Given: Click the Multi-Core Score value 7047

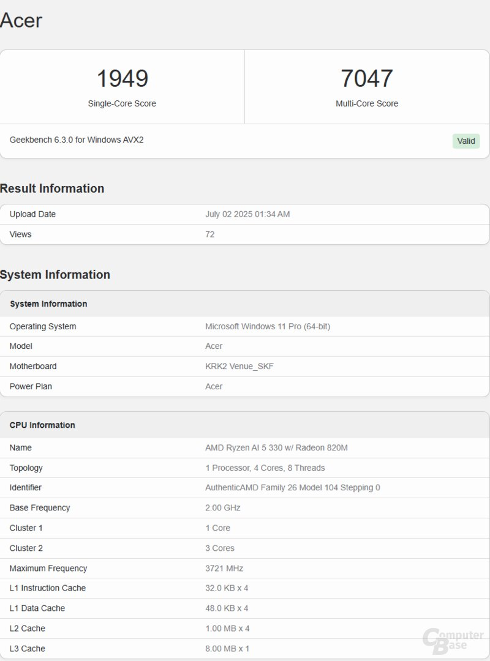Looking at the screenshot, I should point(367,78).
